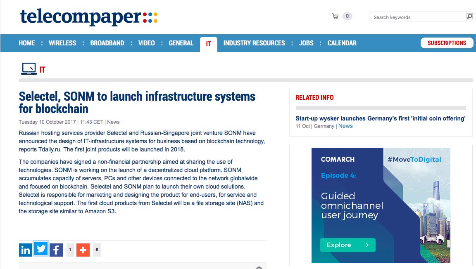Share article on Twitter
The height and width of the screenshot is (269, 476).
click(41, 249)
